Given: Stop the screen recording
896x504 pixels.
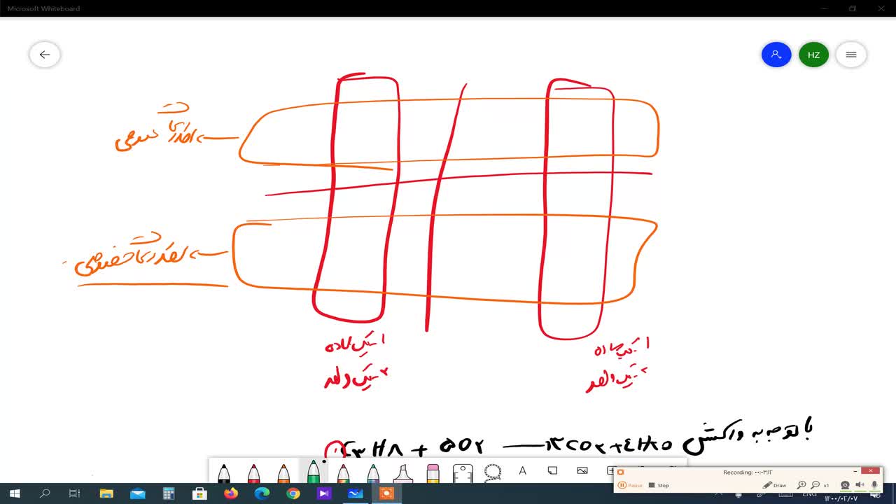Looking at the screenshot, I should [x=659, y=485].
